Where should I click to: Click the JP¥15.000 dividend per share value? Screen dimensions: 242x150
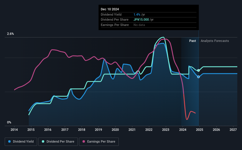click(141, 20)
